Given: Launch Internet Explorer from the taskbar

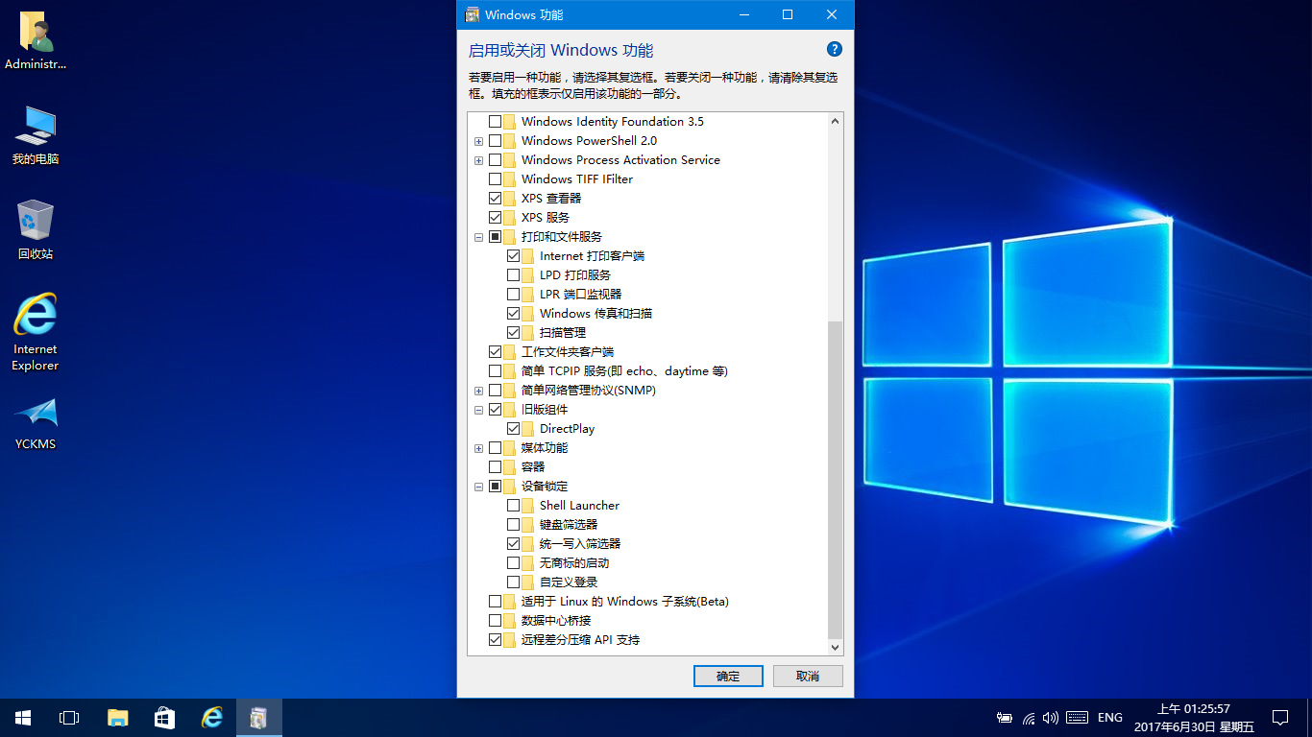Looking at the screenshot, I should 211,718.
